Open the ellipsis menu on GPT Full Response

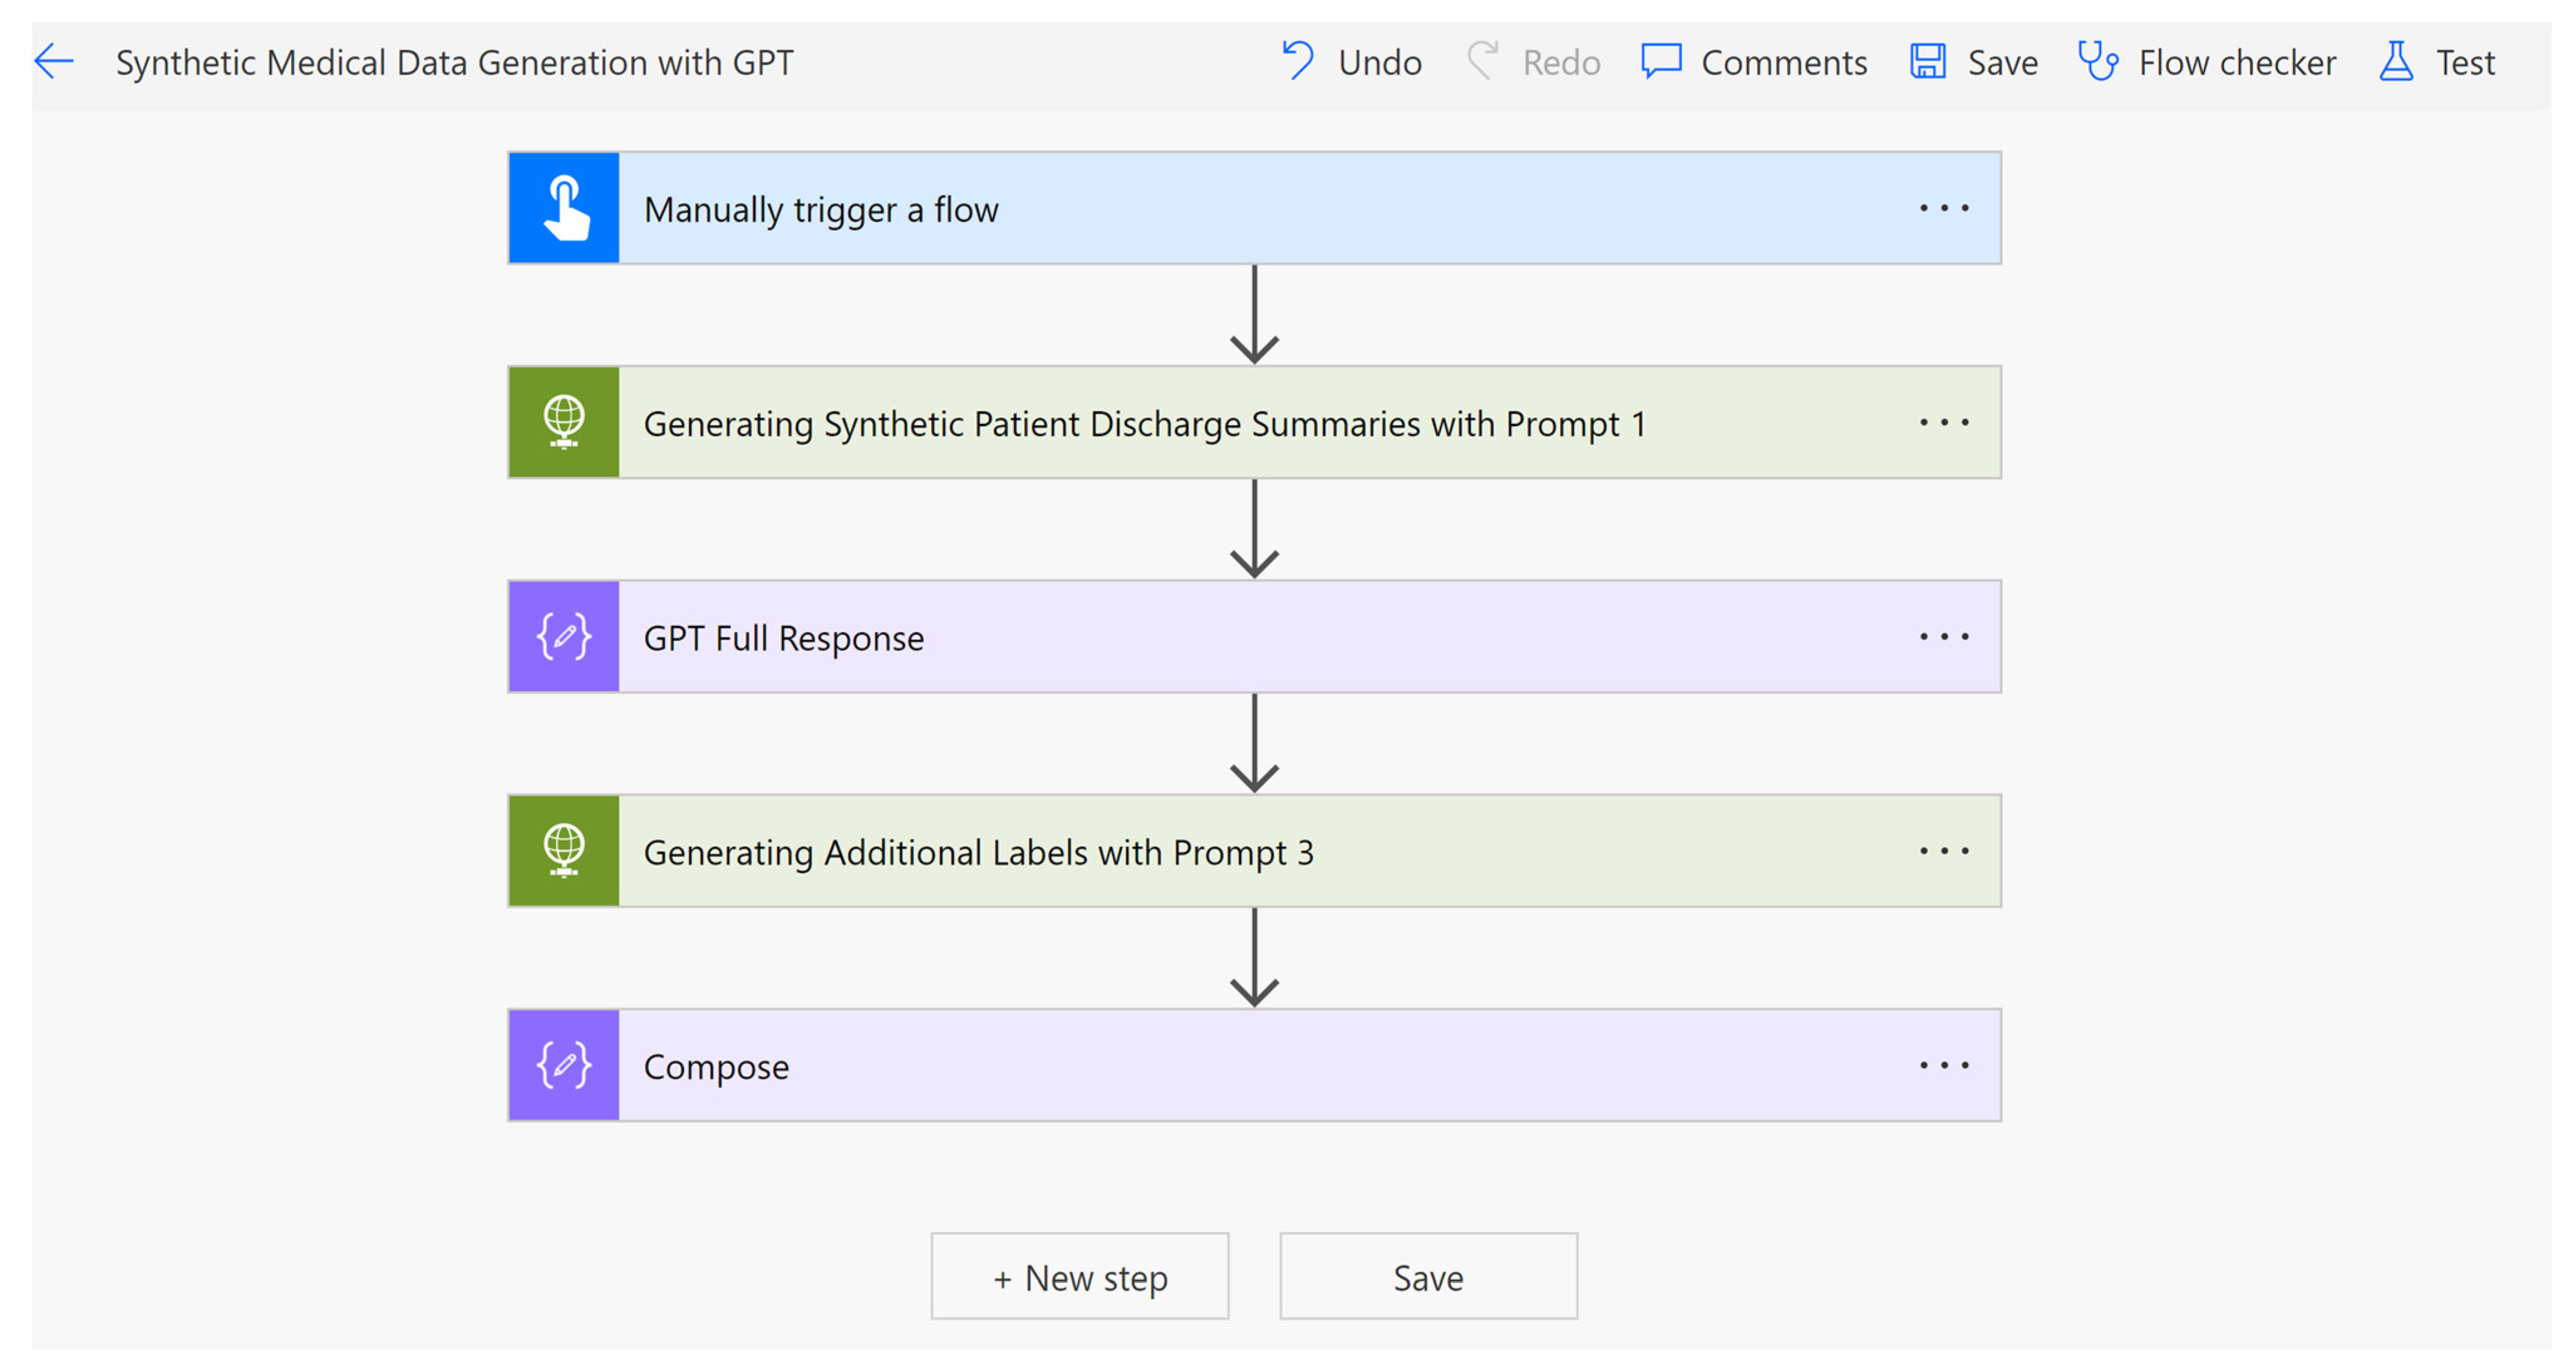1943,636
